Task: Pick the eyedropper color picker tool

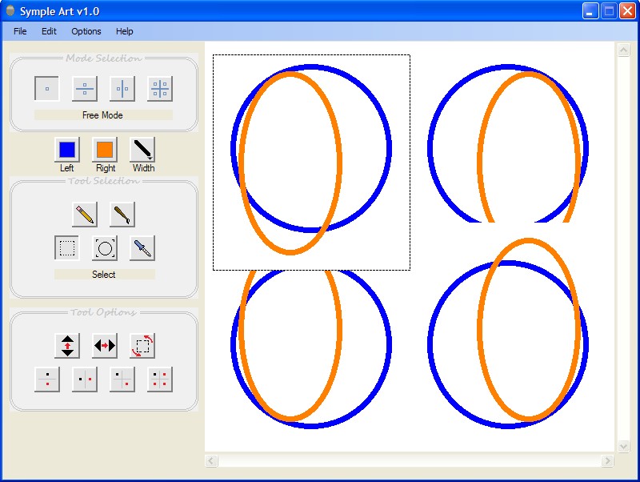Action: pos(142,247)
